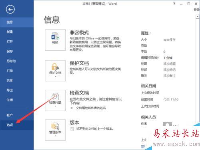This screenshot has width=200, height=150.
Task: Maximize the Word window
Action: (x=189, y=4)
